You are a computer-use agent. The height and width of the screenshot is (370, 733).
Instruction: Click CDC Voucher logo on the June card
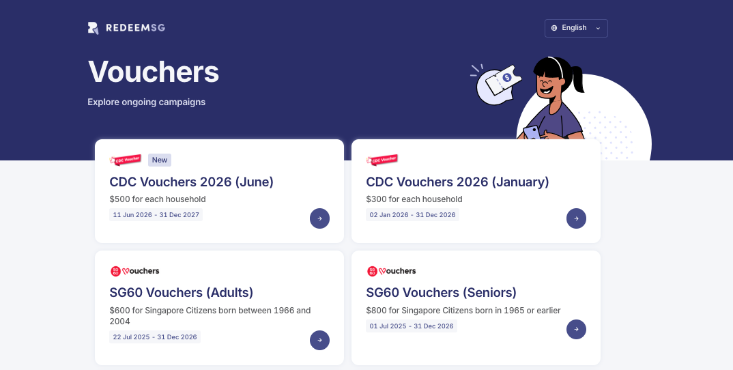pos(126,160)
